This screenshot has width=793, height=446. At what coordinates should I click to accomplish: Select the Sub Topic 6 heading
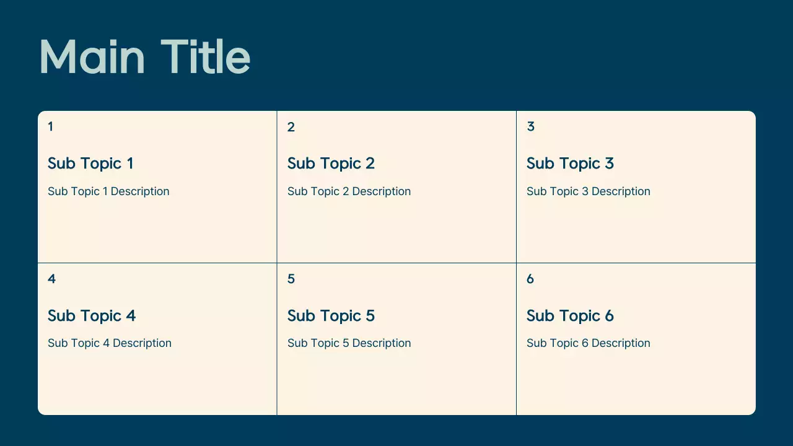tap(570, 316)
